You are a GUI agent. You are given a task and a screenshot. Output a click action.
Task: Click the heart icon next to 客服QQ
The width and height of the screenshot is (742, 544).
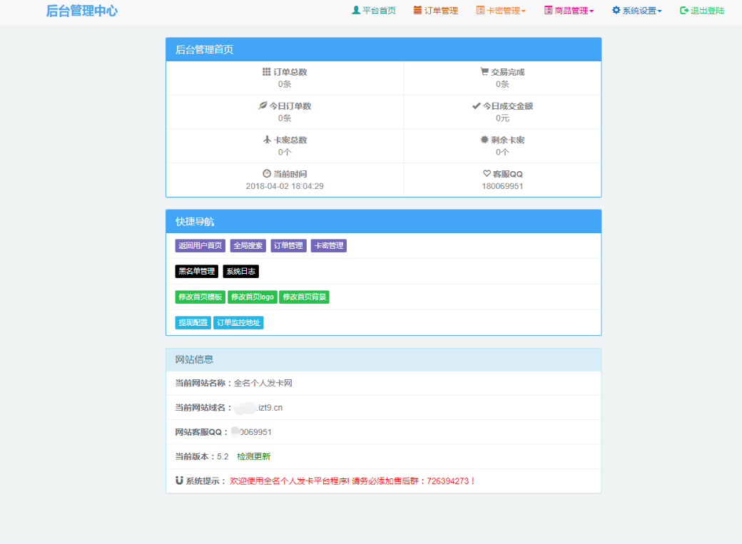(487, 173)
